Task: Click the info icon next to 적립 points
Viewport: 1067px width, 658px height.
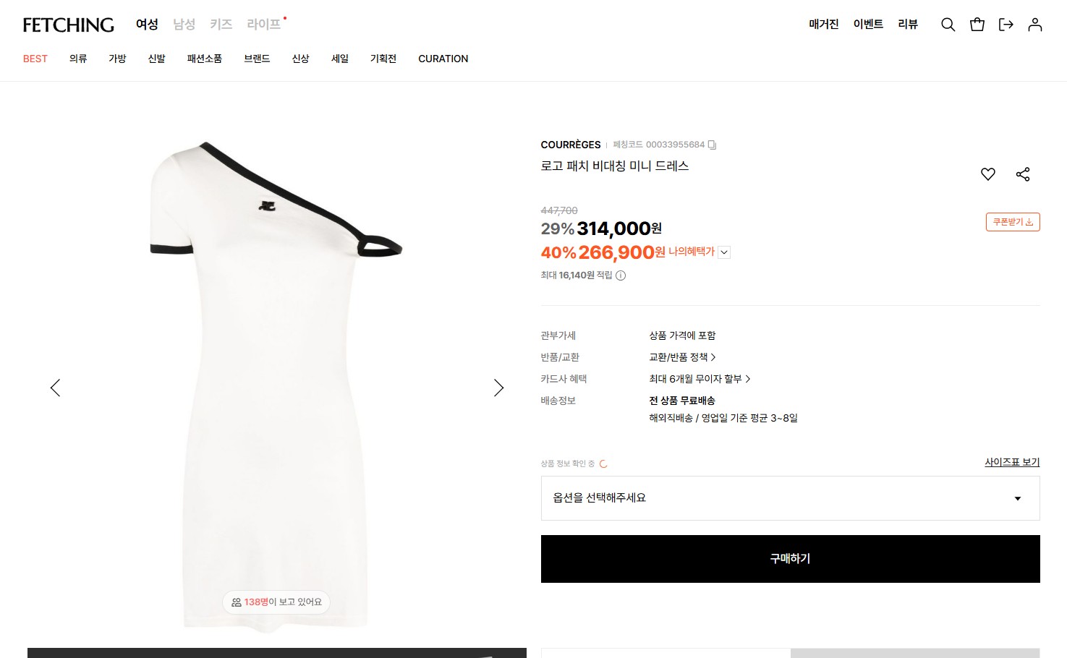Action: (x=621, y=275)
